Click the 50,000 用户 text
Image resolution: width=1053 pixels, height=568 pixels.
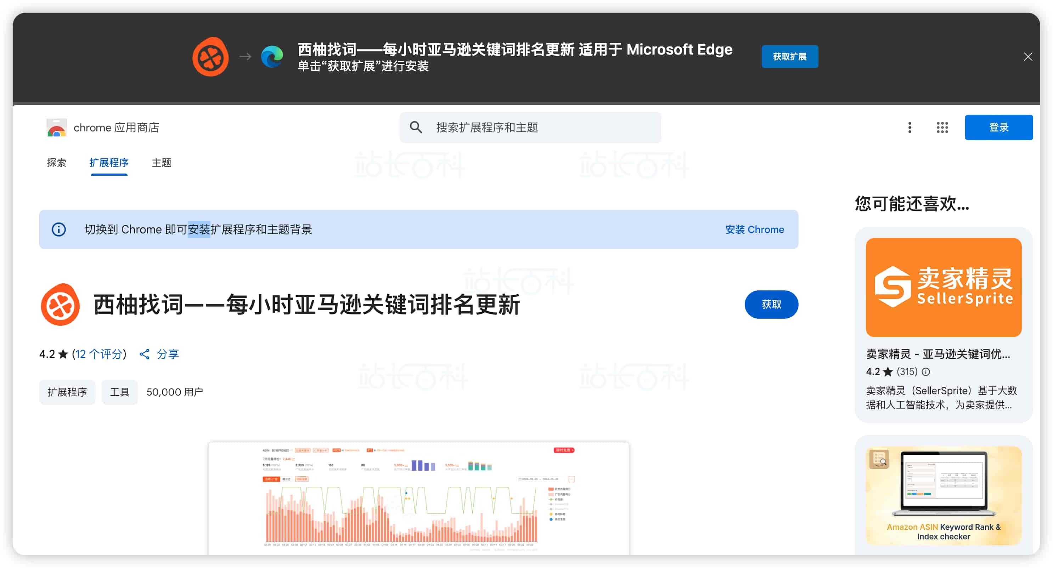tap(175, 392)
